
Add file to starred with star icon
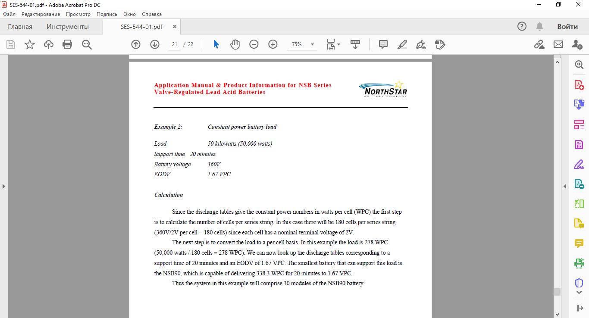tap(30, 44)
